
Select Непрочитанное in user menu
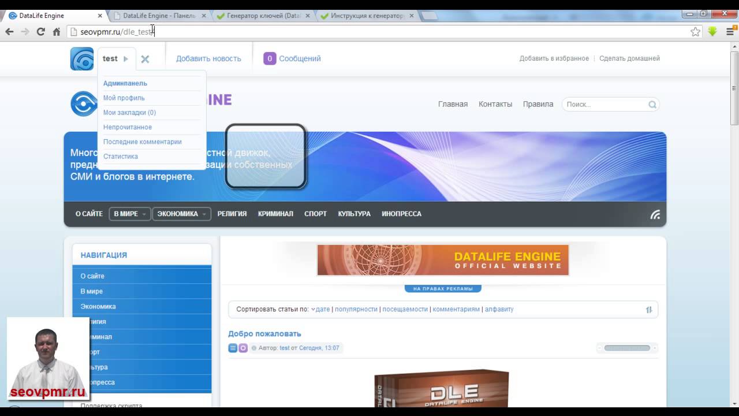pyautogui.click(x=128, y=127)
